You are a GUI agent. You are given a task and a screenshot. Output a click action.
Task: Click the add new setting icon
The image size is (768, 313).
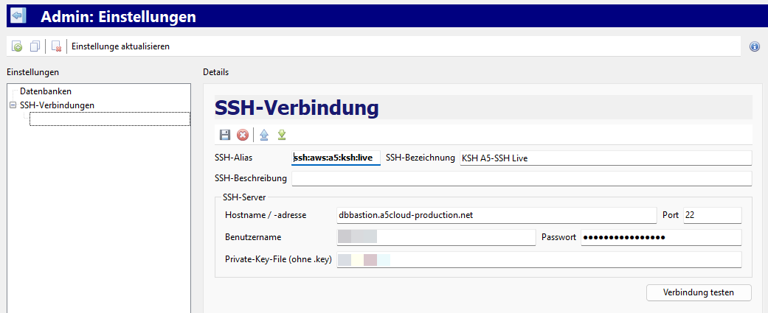click(x=17, y=46)
